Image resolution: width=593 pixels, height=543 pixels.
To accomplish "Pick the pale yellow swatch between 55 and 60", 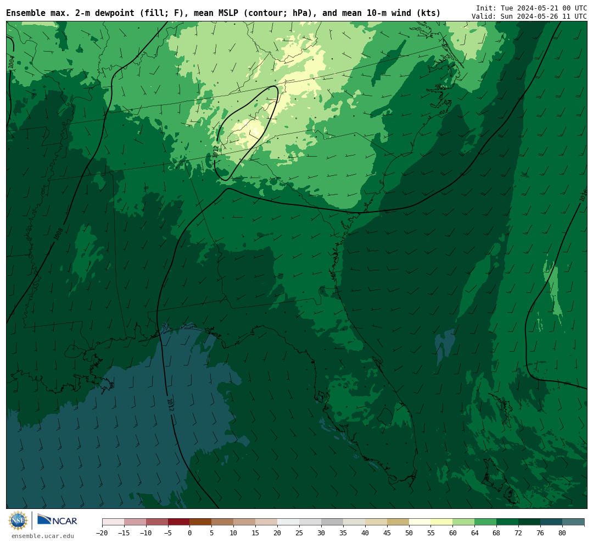I will tap(441, 522).
